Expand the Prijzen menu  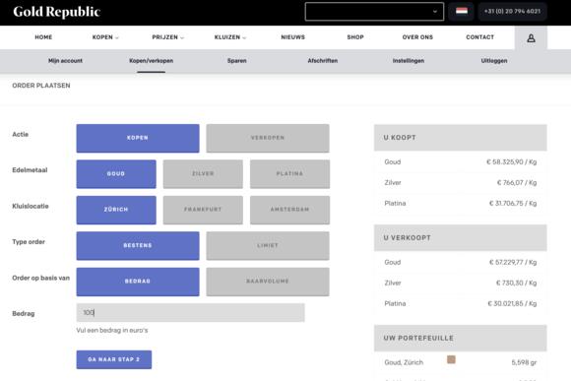[x=168, y=37]
